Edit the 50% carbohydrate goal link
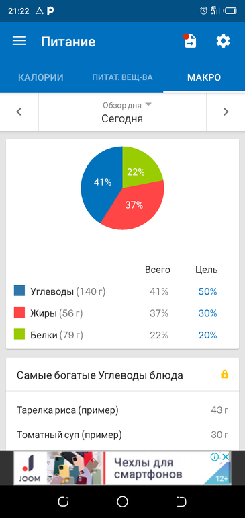The image size is (245, 518). tap(207, 292)
